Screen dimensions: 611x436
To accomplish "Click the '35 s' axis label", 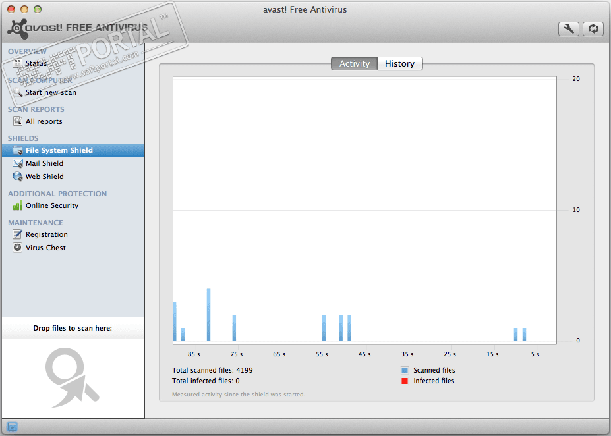I will (407, 354).
